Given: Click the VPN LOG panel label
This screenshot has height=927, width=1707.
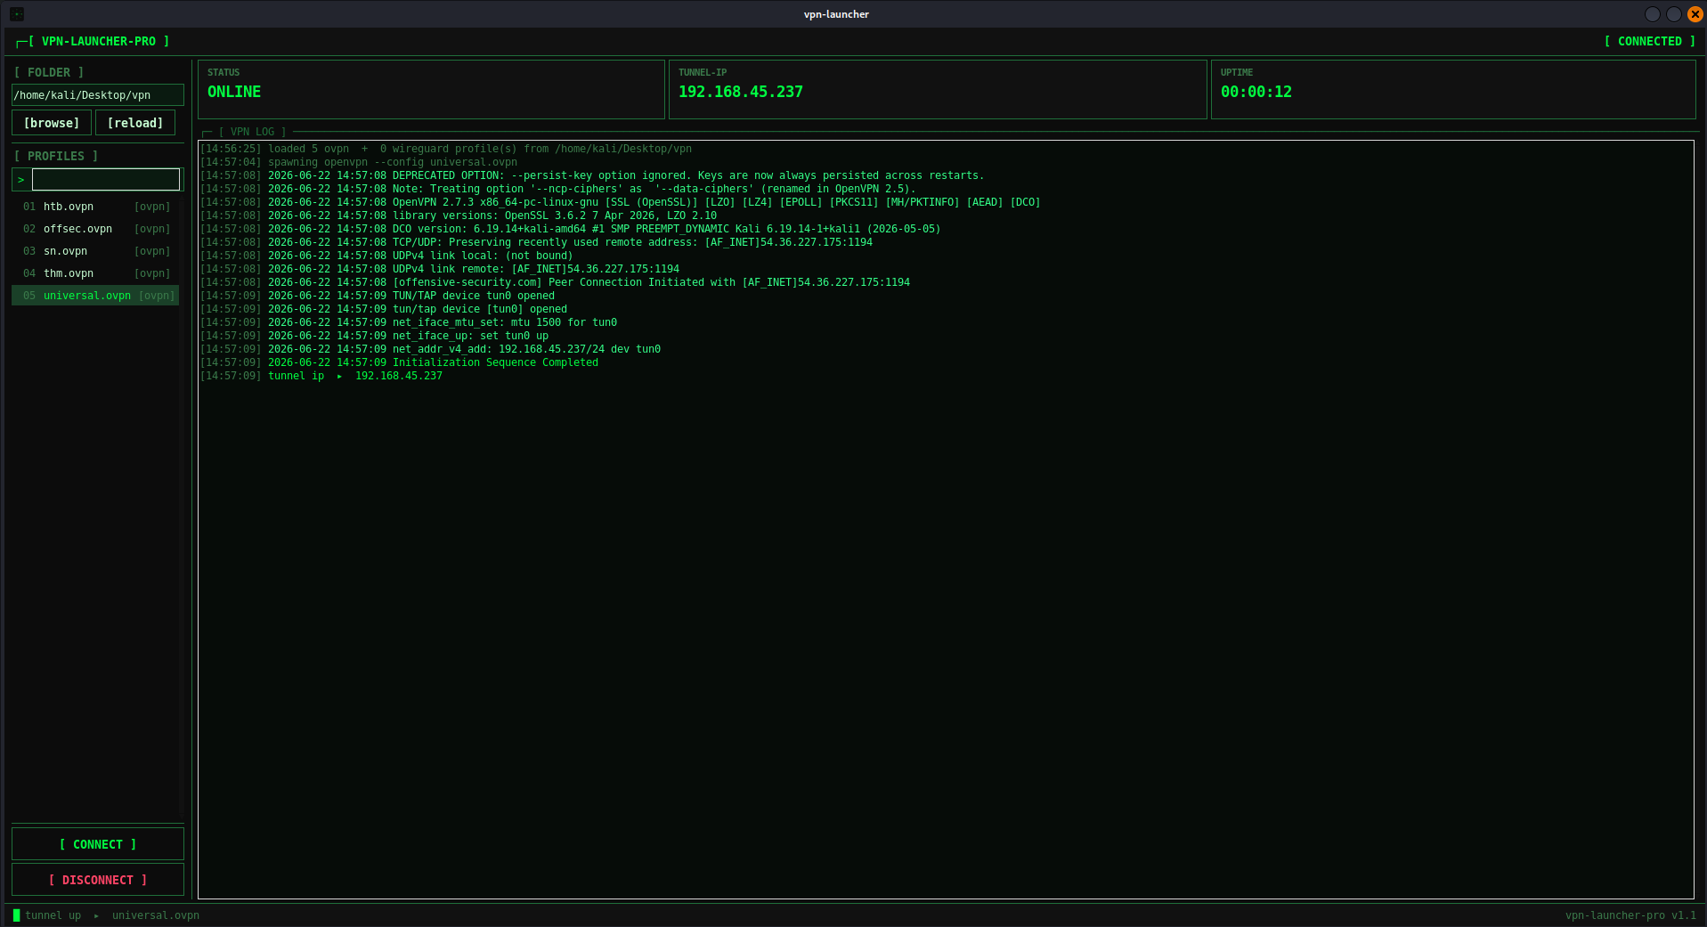Looking at the screenshot, I should [253, 132].
